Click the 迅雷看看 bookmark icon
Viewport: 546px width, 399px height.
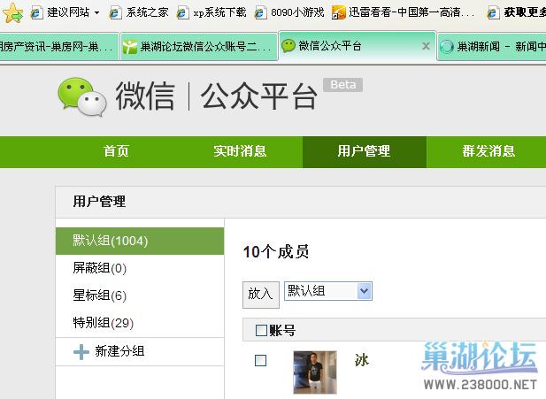338,13
